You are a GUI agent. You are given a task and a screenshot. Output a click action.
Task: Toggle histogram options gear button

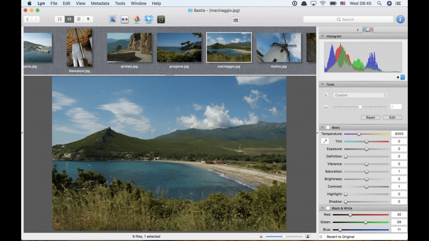pyautogui.click(x=398, y=77)
